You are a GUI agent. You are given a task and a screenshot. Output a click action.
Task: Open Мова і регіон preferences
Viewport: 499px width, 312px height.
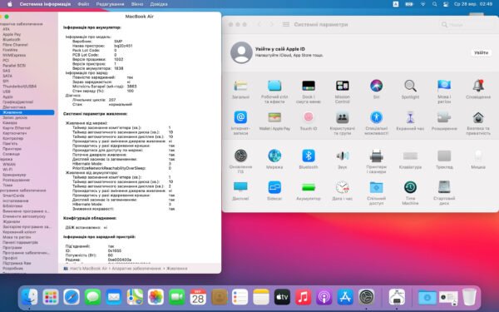pos(444,86)
